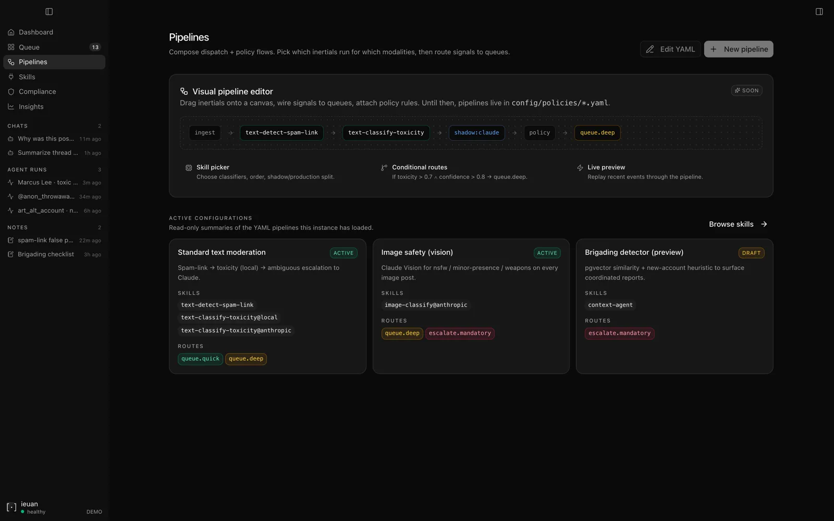The image size is (834, 521).
Task: Click the queue.quick route tag
Action: pos(200,359)
